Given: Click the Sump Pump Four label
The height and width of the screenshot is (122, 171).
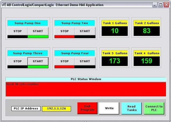Looking at the screenshot, I should 75,53.
